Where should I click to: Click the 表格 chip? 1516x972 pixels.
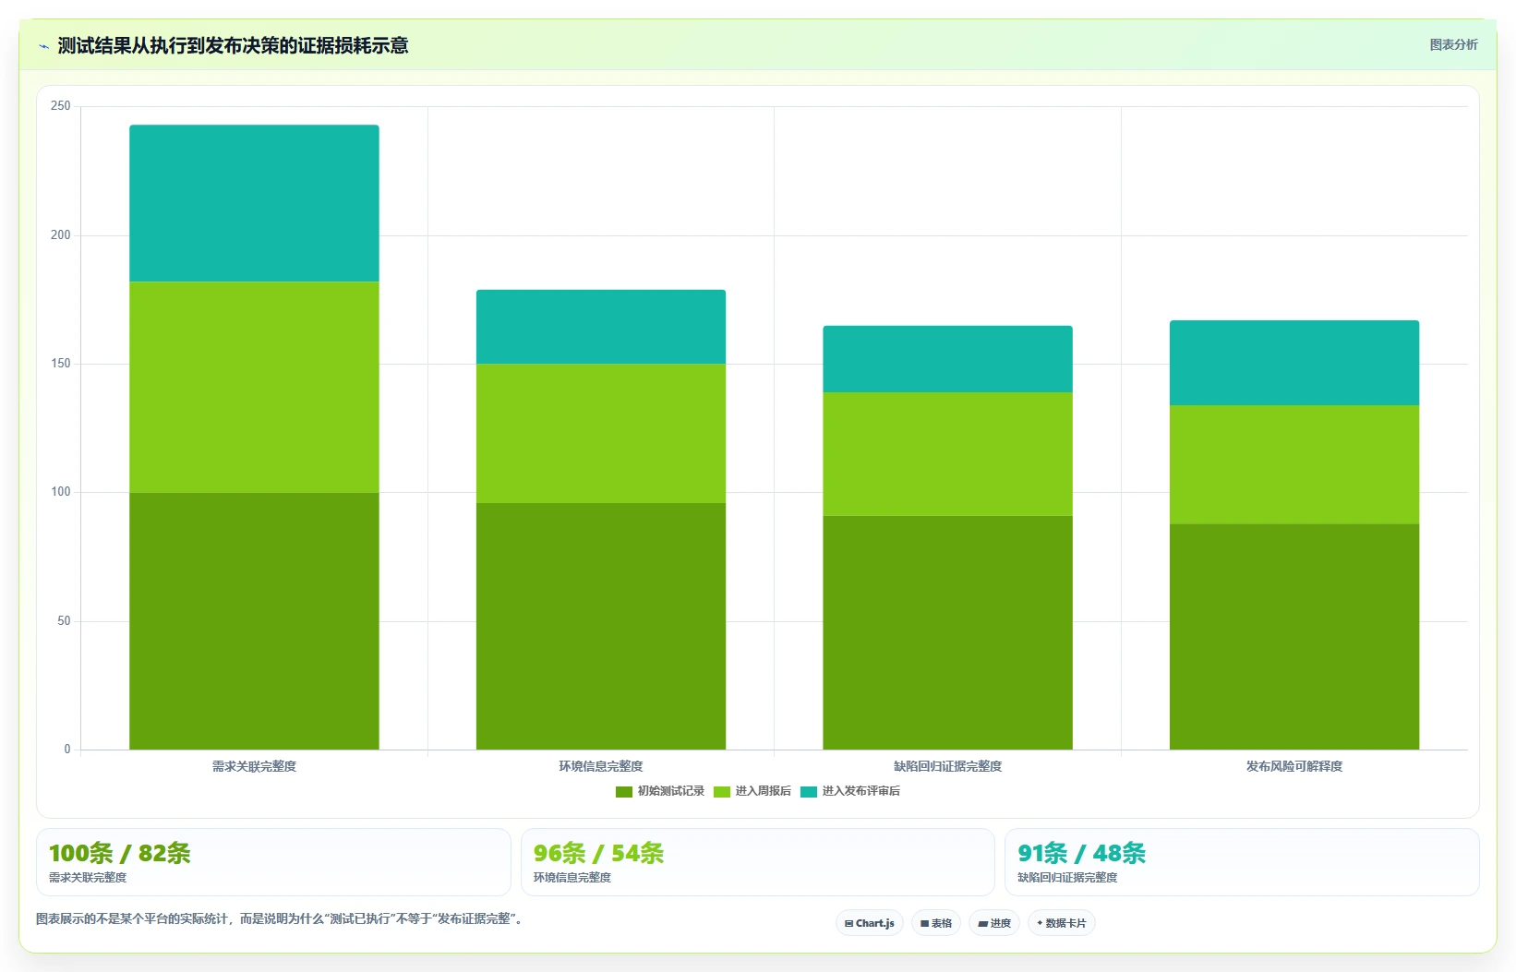point(936,923)
